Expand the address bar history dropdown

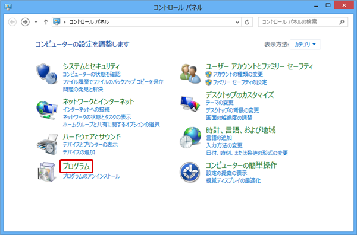(237, 22)
